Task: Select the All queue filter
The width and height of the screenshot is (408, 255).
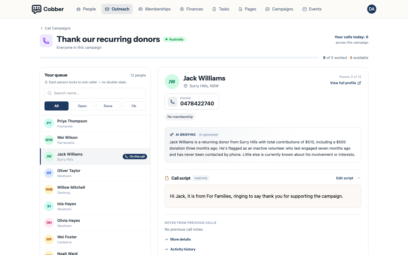Action: 56,106
